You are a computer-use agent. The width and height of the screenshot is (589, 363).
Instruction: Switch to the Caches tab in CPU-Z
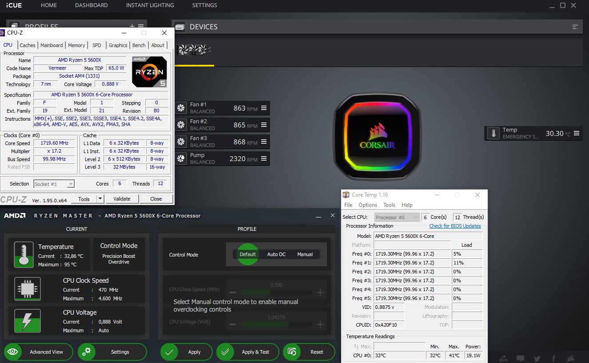(28, 45)
